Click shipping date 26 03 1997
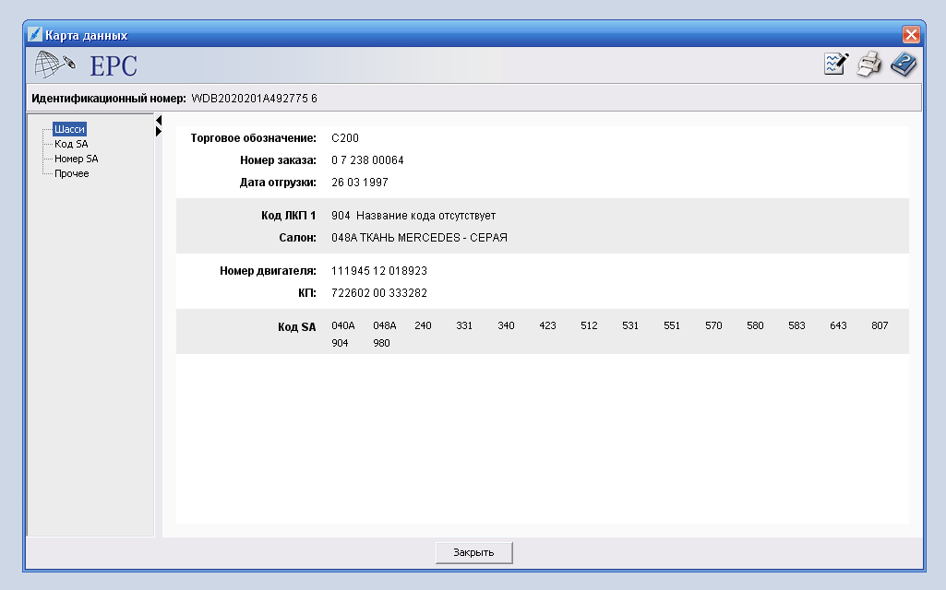Image resolution: width=946 pixels, height=590 pixels. pos(360,183)
